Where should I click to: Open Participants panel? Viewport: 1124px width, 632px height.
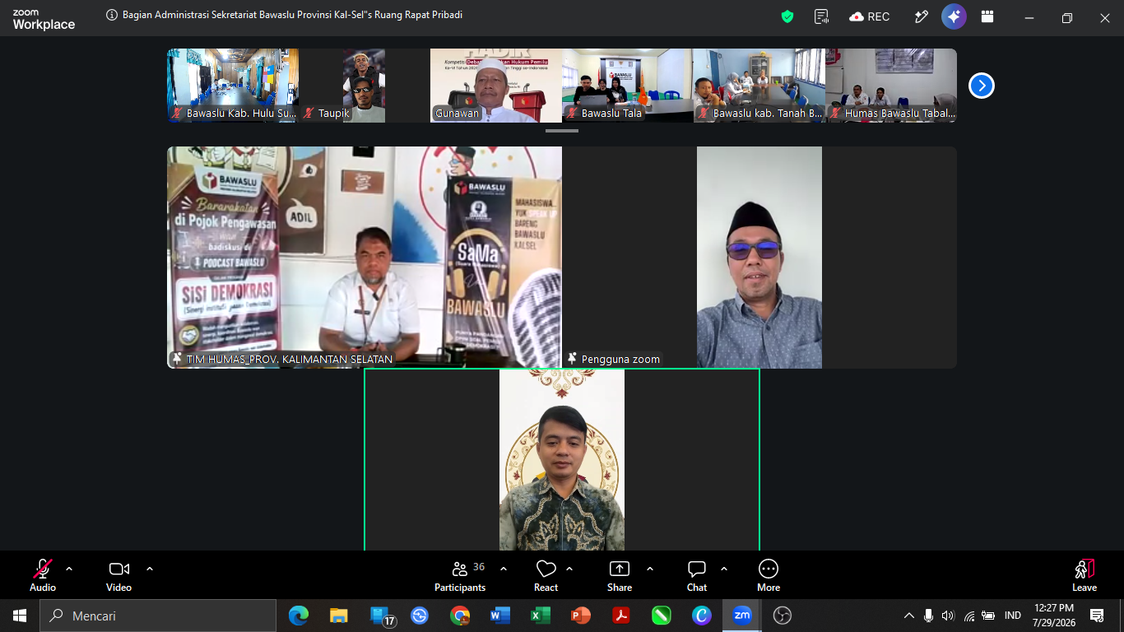pos(460,575)
